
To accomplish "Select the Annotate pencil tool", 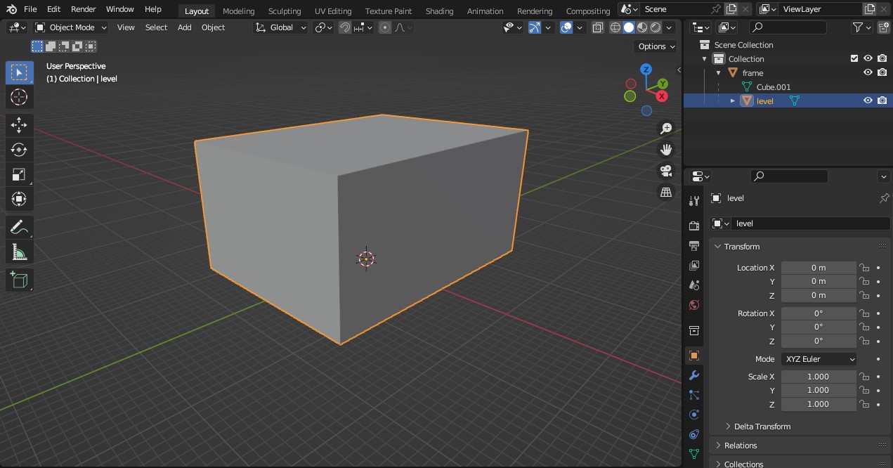I will tap(19, 227).
